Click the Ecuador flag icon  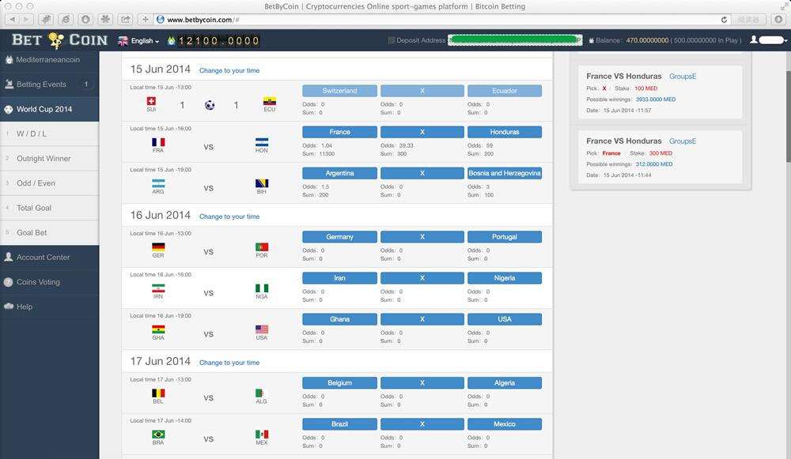click(270, 101)
